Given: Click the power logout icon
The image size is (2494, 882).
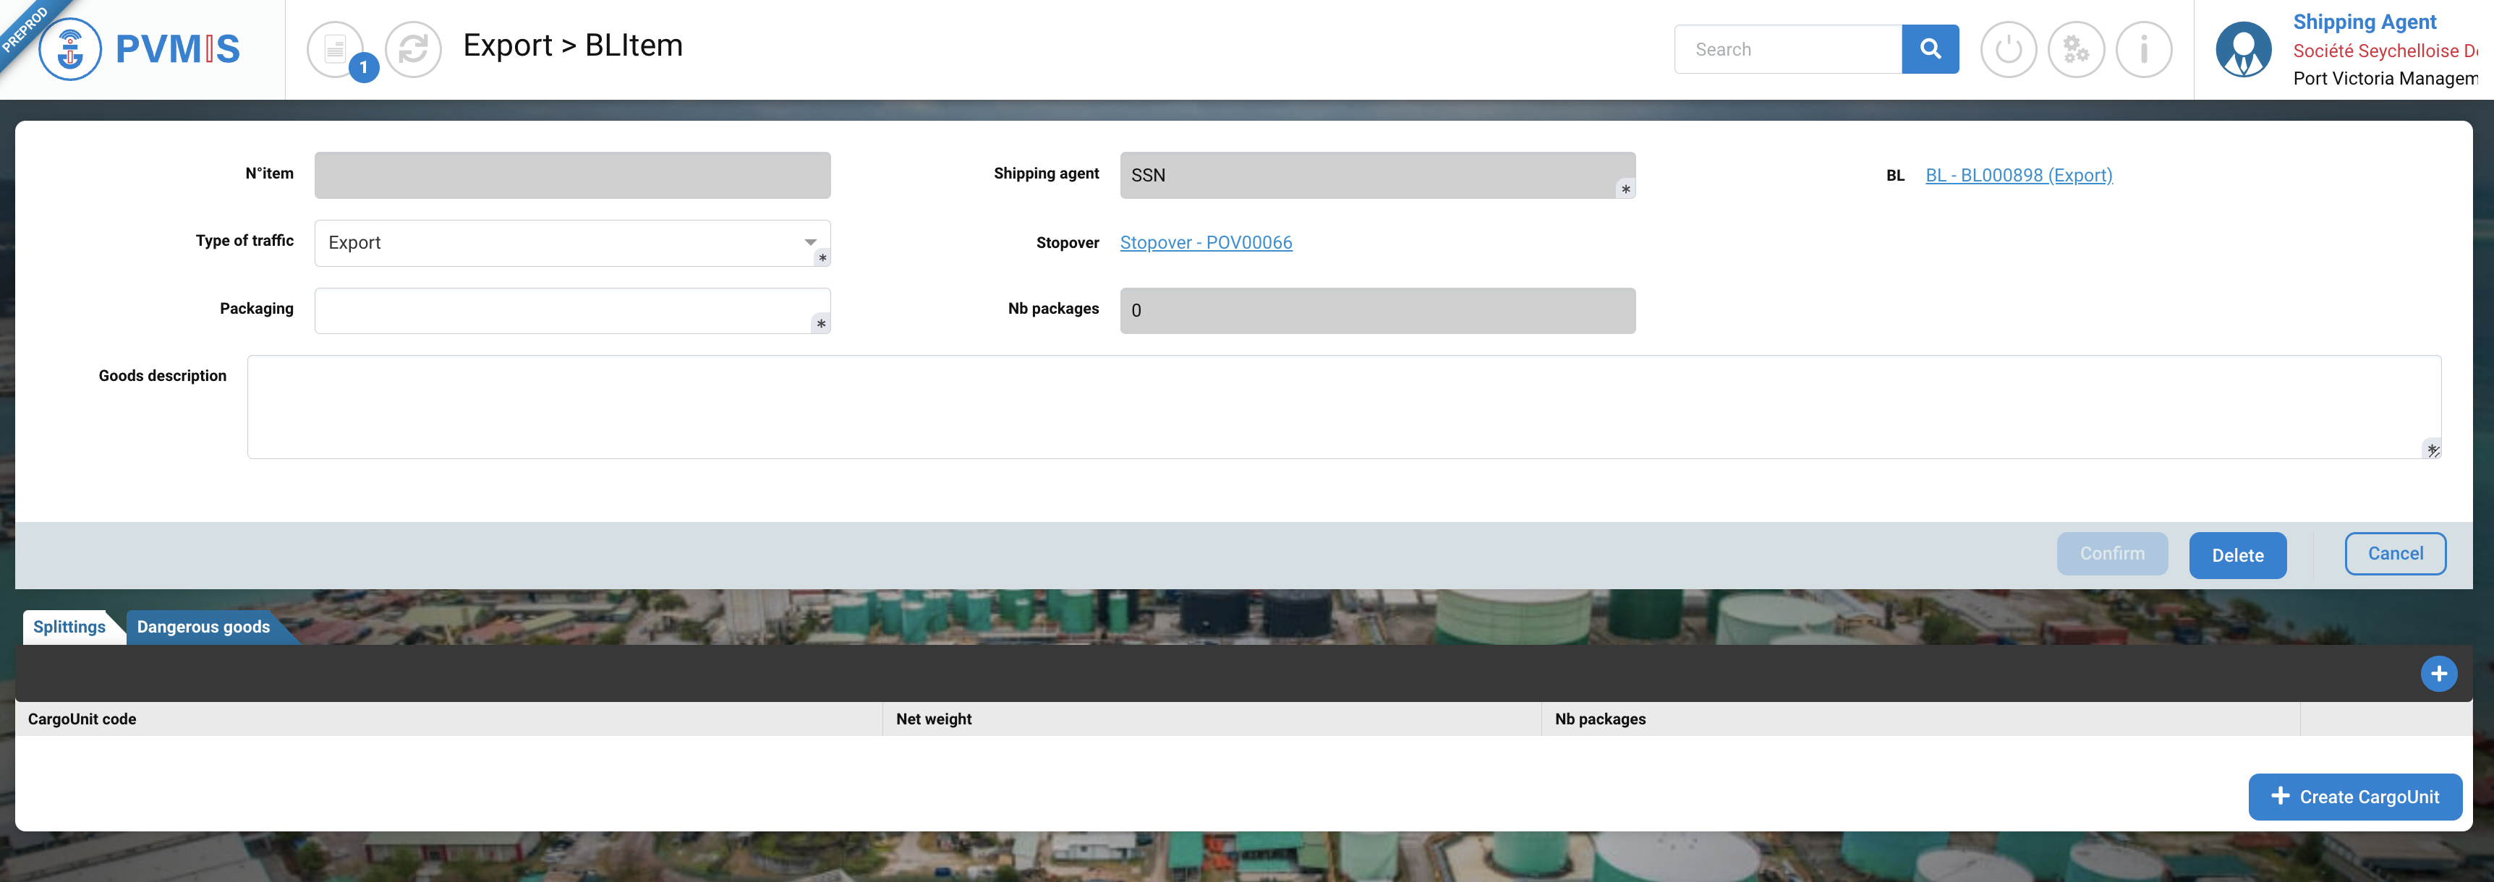Looking at the screenshot, I should click(2008, 49).
